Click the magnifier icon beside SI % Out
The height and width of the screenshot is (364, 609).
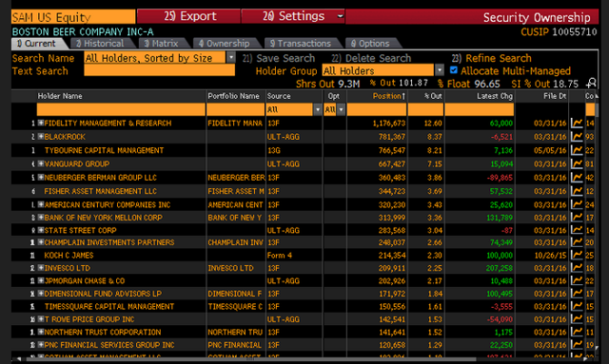591,83
